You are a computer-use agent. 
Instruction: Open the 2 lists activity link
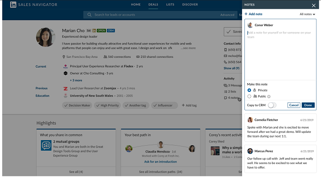(x=230, y=91)
